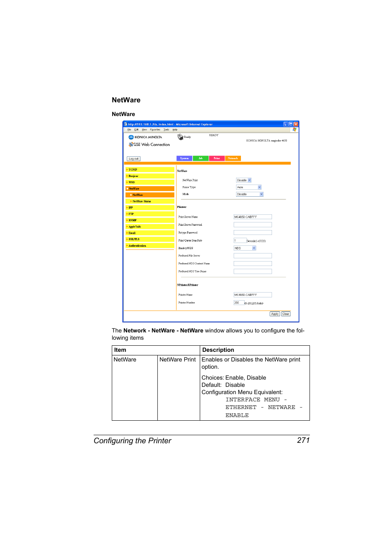Open the Mode dropdown
This screenshot has height=544, width=385.
249,194
